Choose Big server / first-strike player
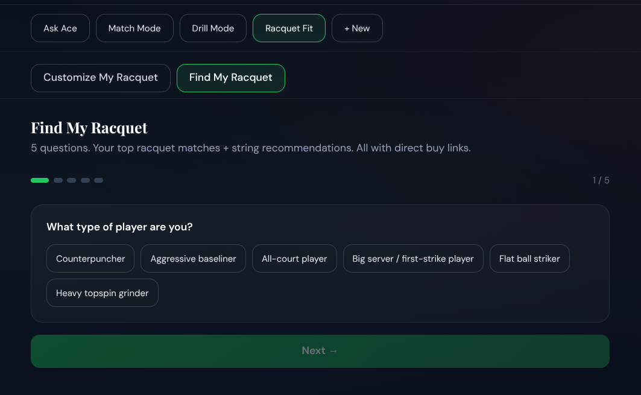 tap(413, 259)
